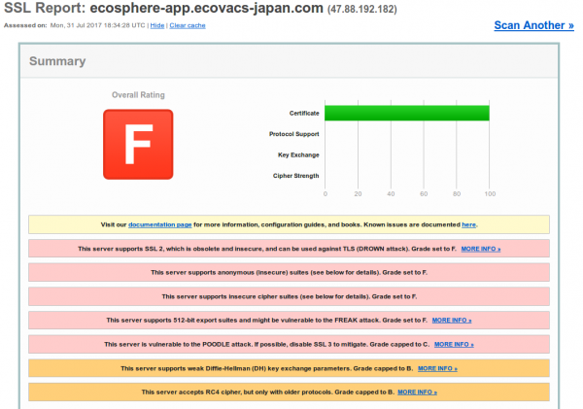Click the green Certificate score bar

pos(407,113)
